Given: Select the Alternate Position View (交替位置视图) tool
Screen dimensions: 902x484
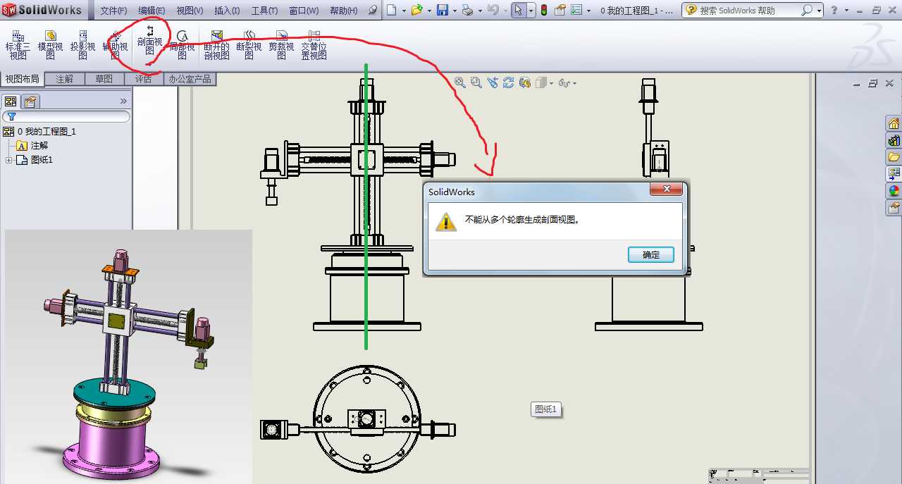Looking at the screenshot, I should point(314,45).
